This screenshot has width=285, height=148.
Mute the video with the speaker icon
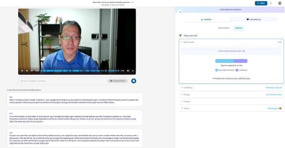(x=128, y=71)
